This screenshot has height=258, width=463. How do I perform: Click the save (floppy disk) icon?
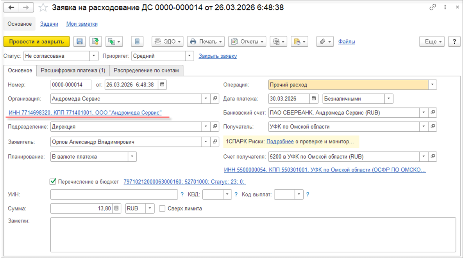[80, 42]
